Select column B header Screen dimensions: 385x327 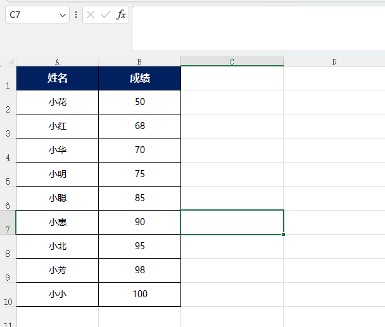139,61
